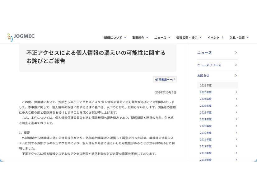
Task: Click the arrow beside 2022年度
Action: 236,112
